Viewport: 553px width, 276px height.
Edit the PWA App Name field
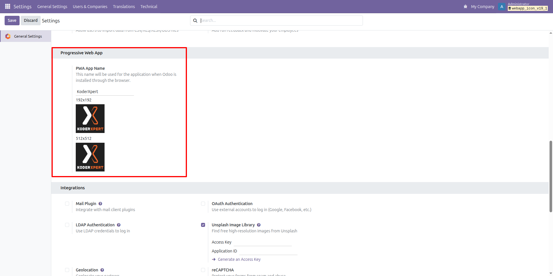pyautogui.click(x=105, y=92)
